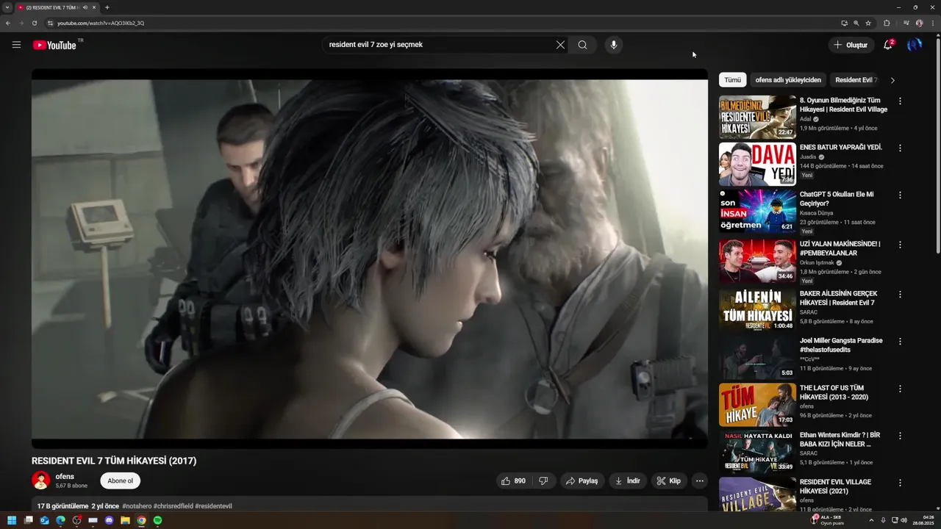
Task: Open BAKER AİLESİNİN GERÇEK HİKAYESİ thumbnail
Action: click(757, 309)
